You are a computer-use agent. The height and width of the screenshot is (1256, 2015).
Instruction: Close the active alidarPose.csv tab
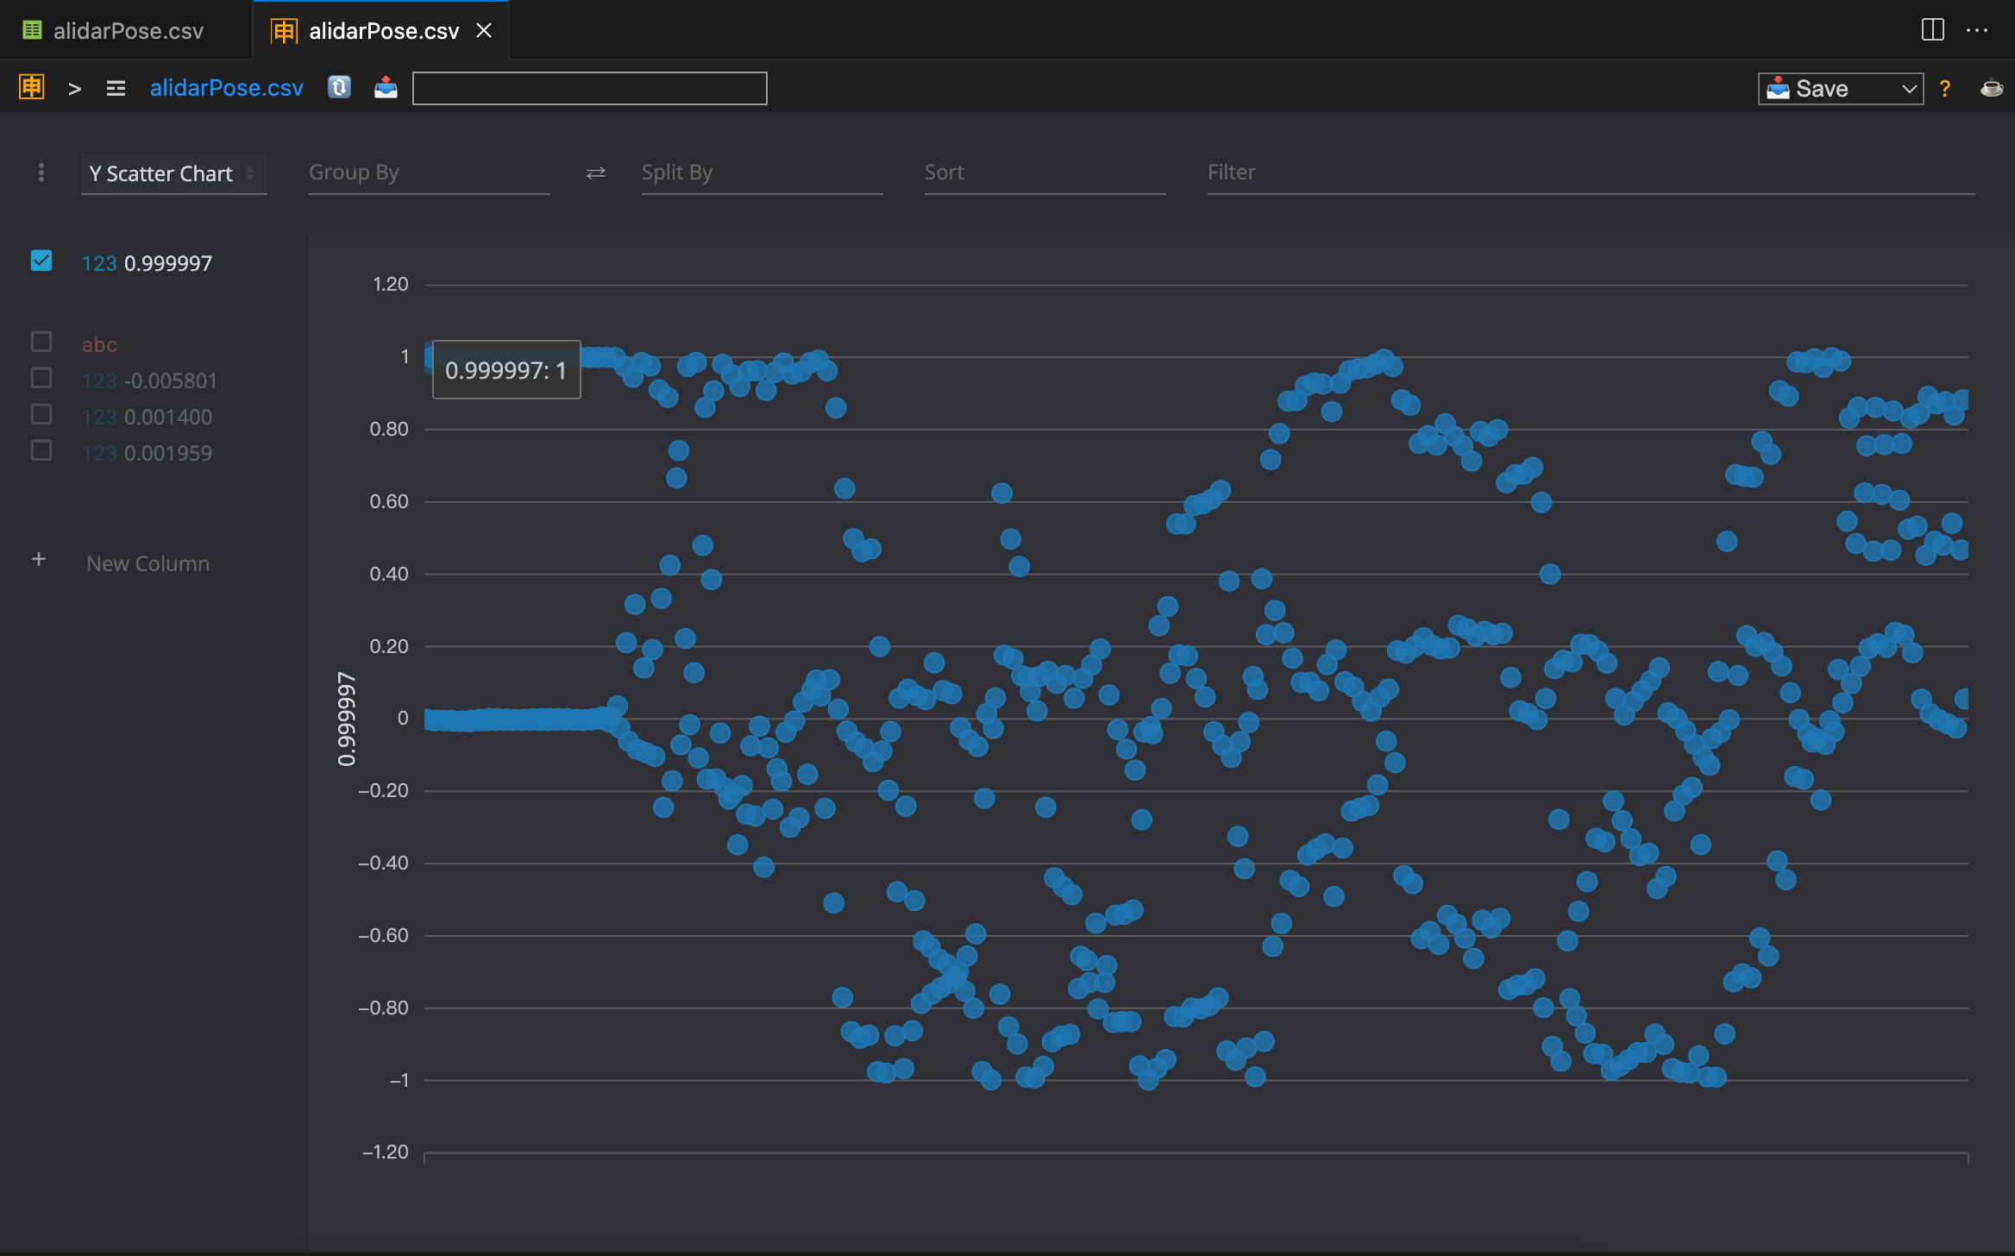pos(485,31)
